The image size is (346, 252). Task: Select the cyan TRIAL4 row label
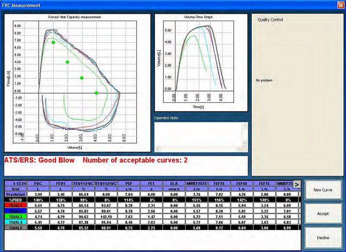16,222
